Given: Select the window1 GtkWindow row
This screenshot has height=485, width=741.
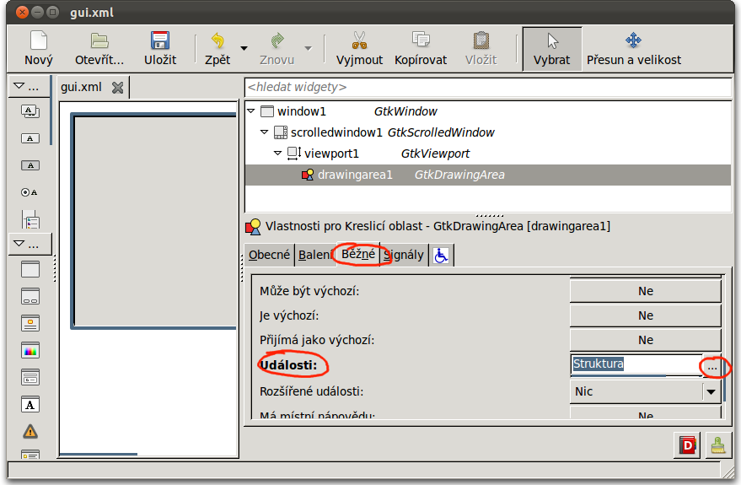Looking at the screenshot, I should tap(488, 111).
